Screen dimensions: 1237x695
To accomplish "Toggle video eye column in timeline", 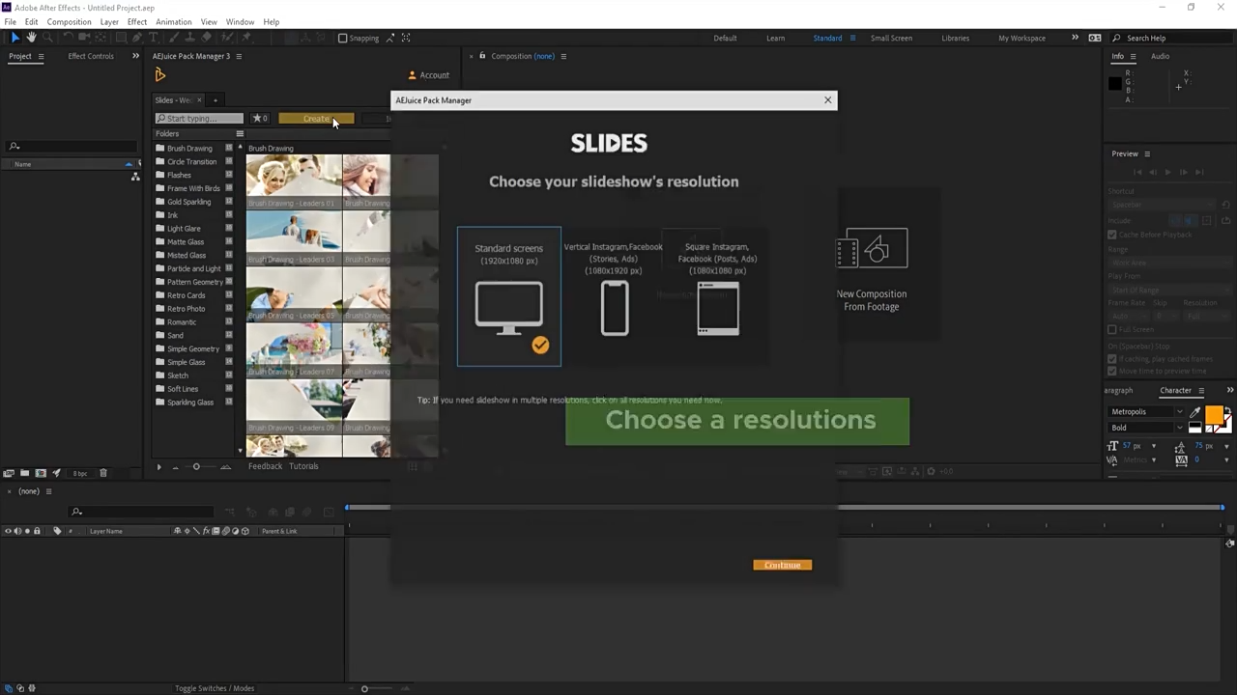I will (x=8, y=531).
